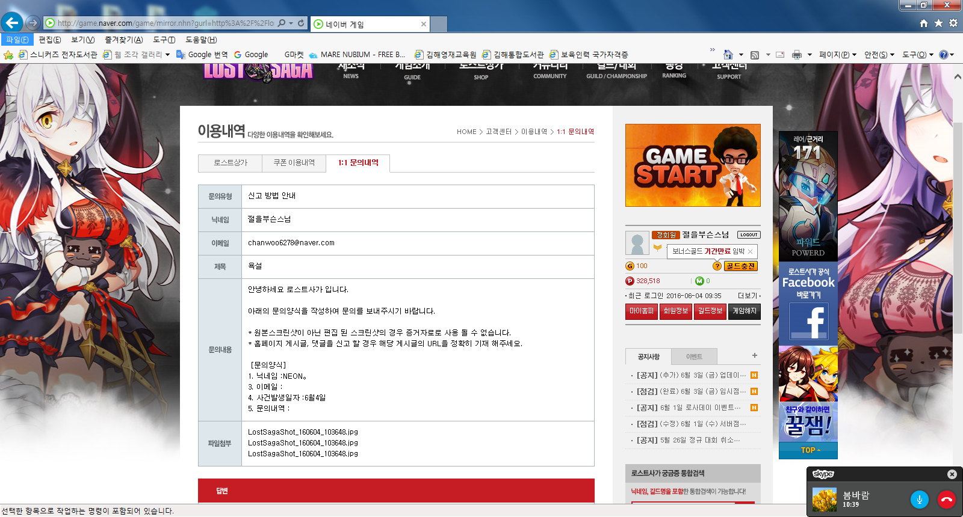Expand RSS feeds dropdown arrow
The image size is (963, 517).
[x=768, y=55]
